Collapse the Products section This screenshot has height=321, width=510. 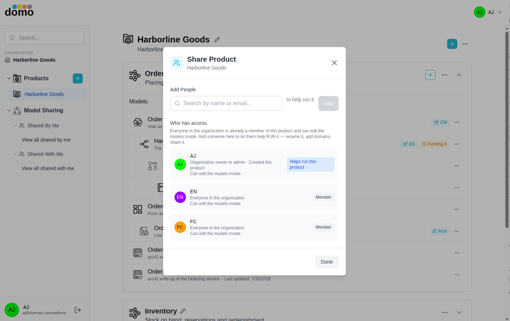(9, 78)
